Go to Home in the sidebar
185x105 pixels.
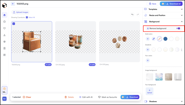[x=4, y=15]
